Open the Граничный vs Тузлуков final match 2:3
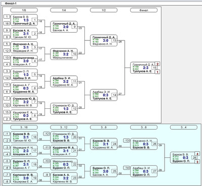The height and width of the screenshot is (186, 202). [x=142, y=68]
